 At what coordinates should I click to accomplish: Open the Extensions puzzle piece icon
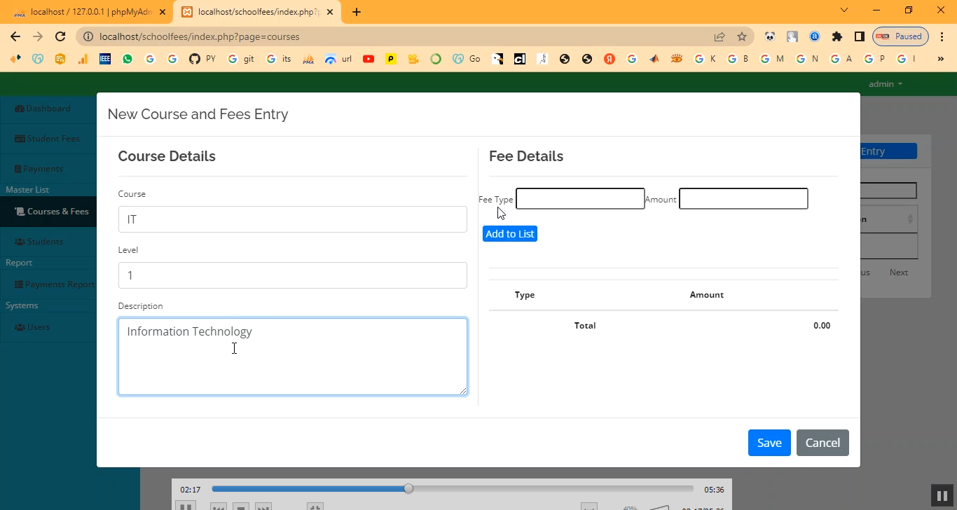pyautogui.click(x=836, y=36)
